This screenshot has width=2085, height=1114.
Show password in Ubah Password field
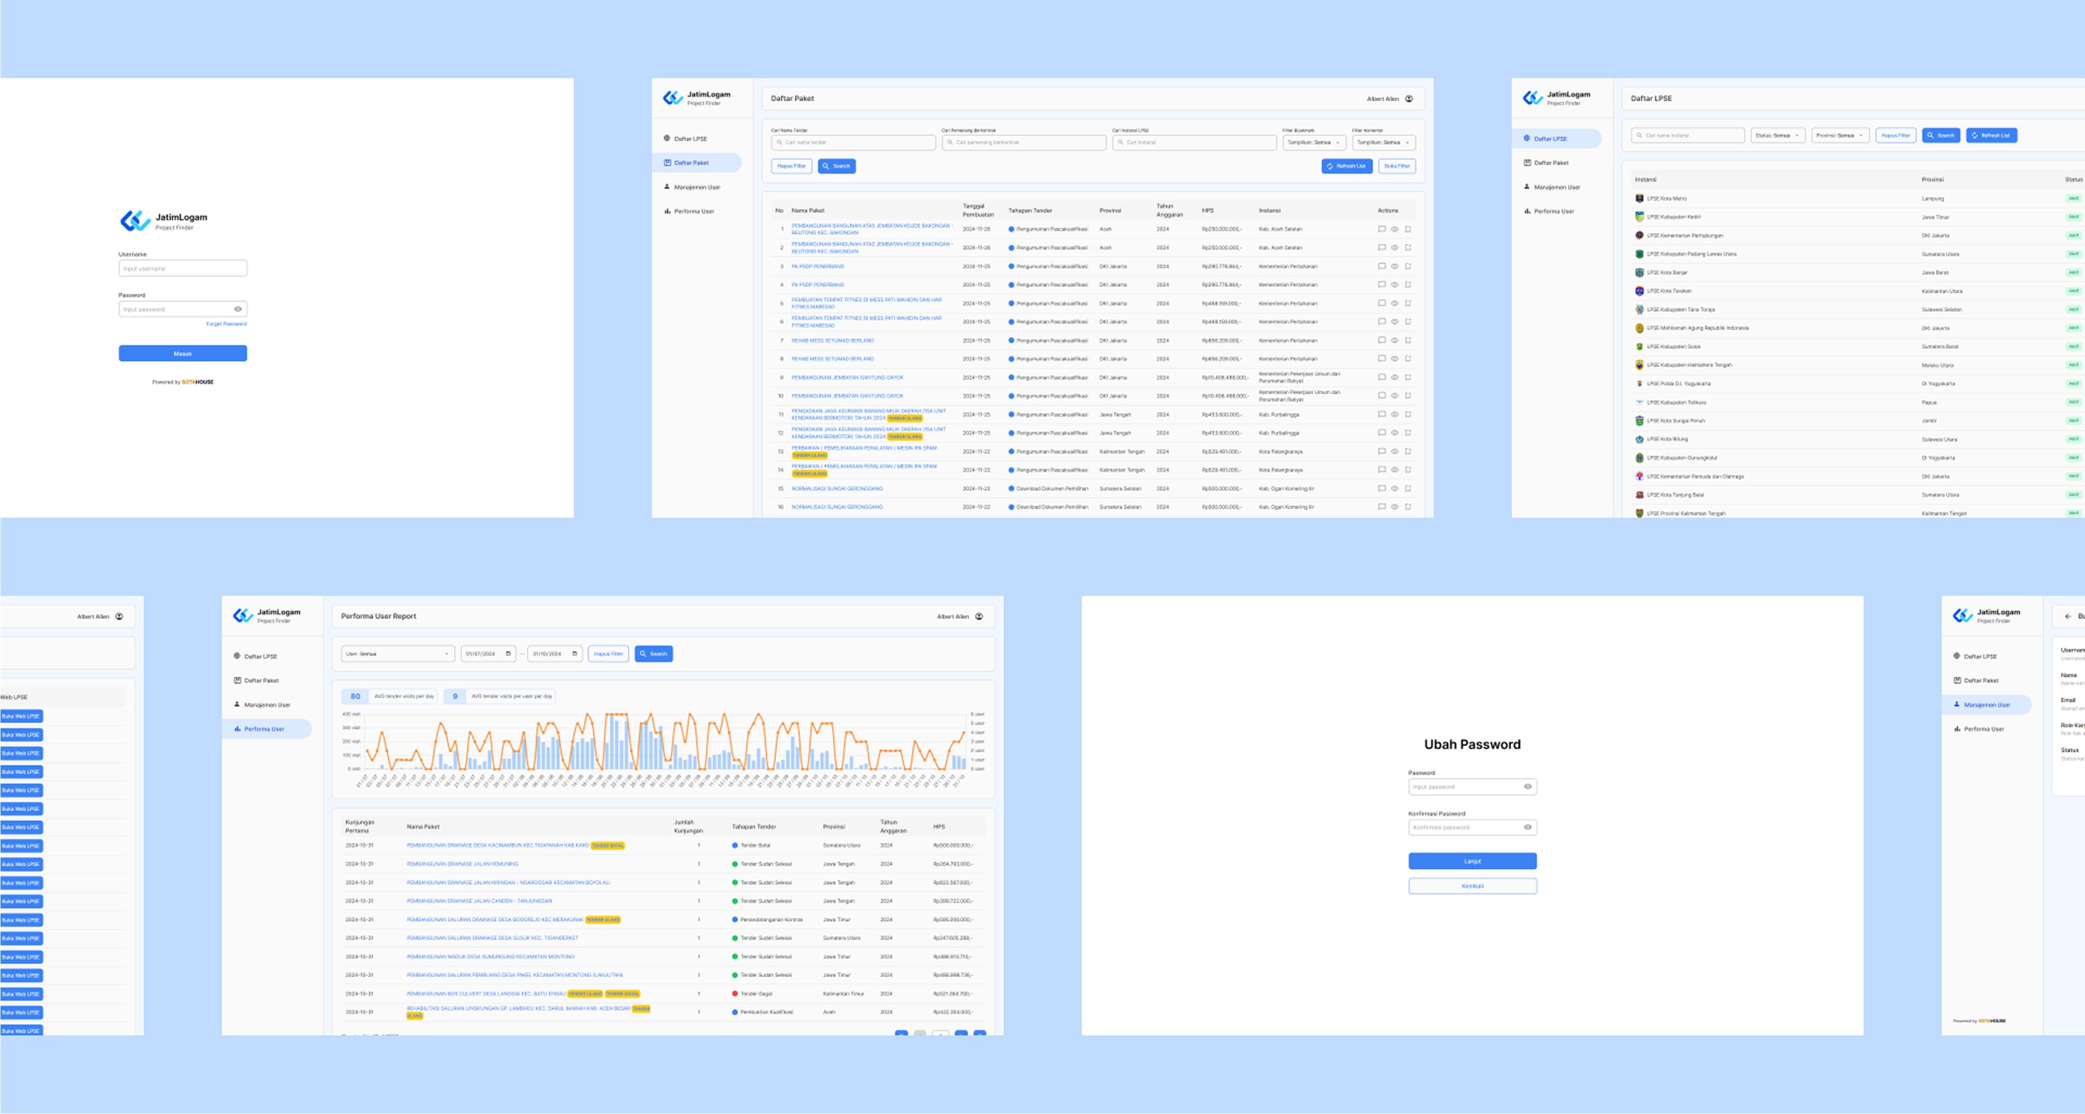pos(1528,786)
